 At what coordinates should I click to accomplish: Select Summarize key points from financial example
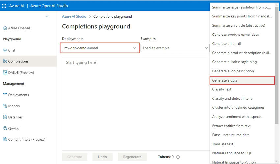tap(242, 16)
